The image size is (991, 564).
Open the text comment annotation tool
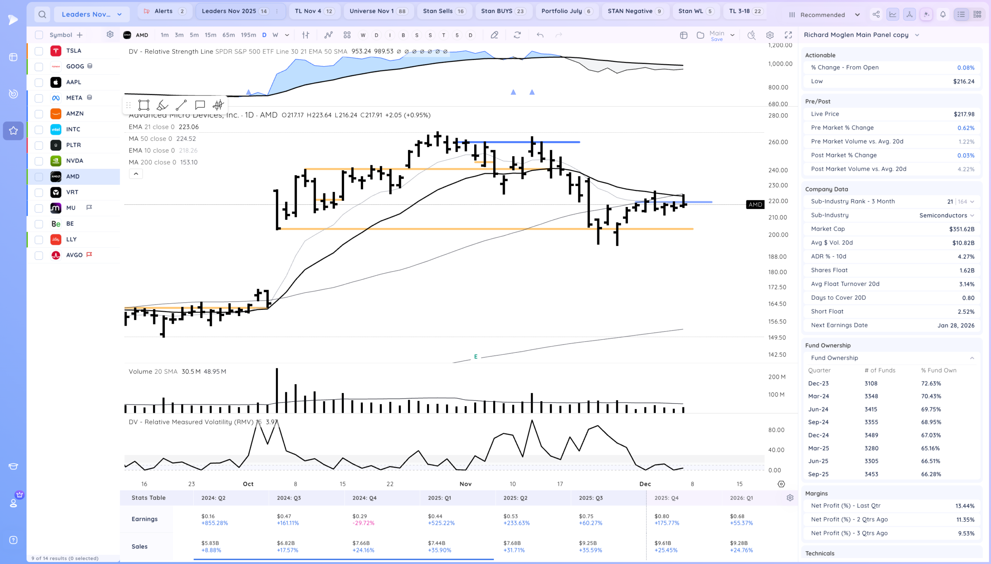[x=200, y=105]
